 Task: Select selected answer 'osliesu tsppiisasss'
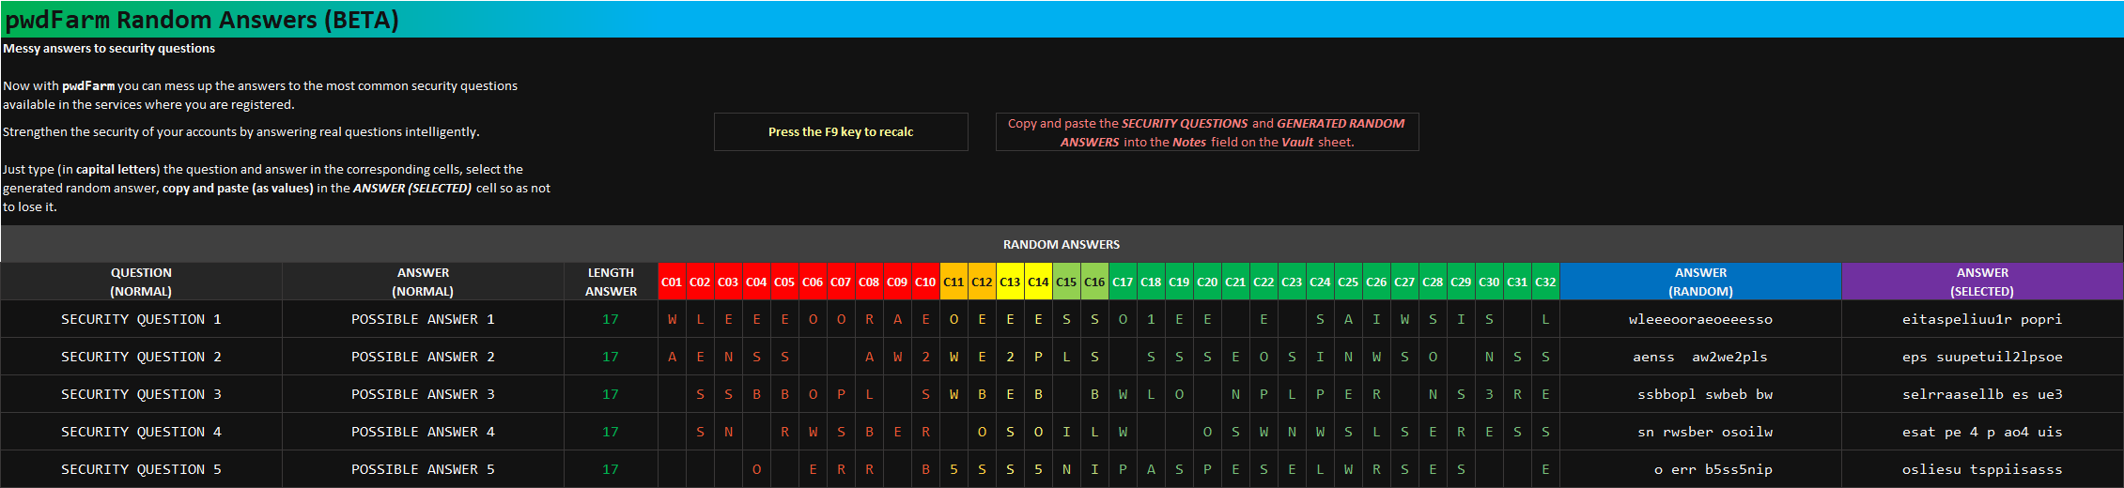pyautogui.click(x=1982, y=469)
